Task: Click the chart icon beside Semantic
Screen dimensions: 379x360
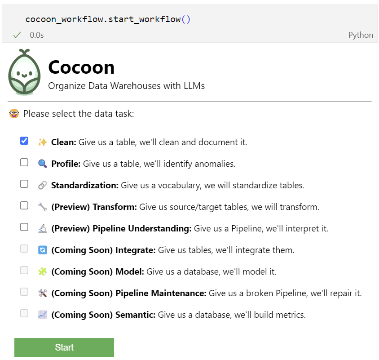Action: click(43, 315)
